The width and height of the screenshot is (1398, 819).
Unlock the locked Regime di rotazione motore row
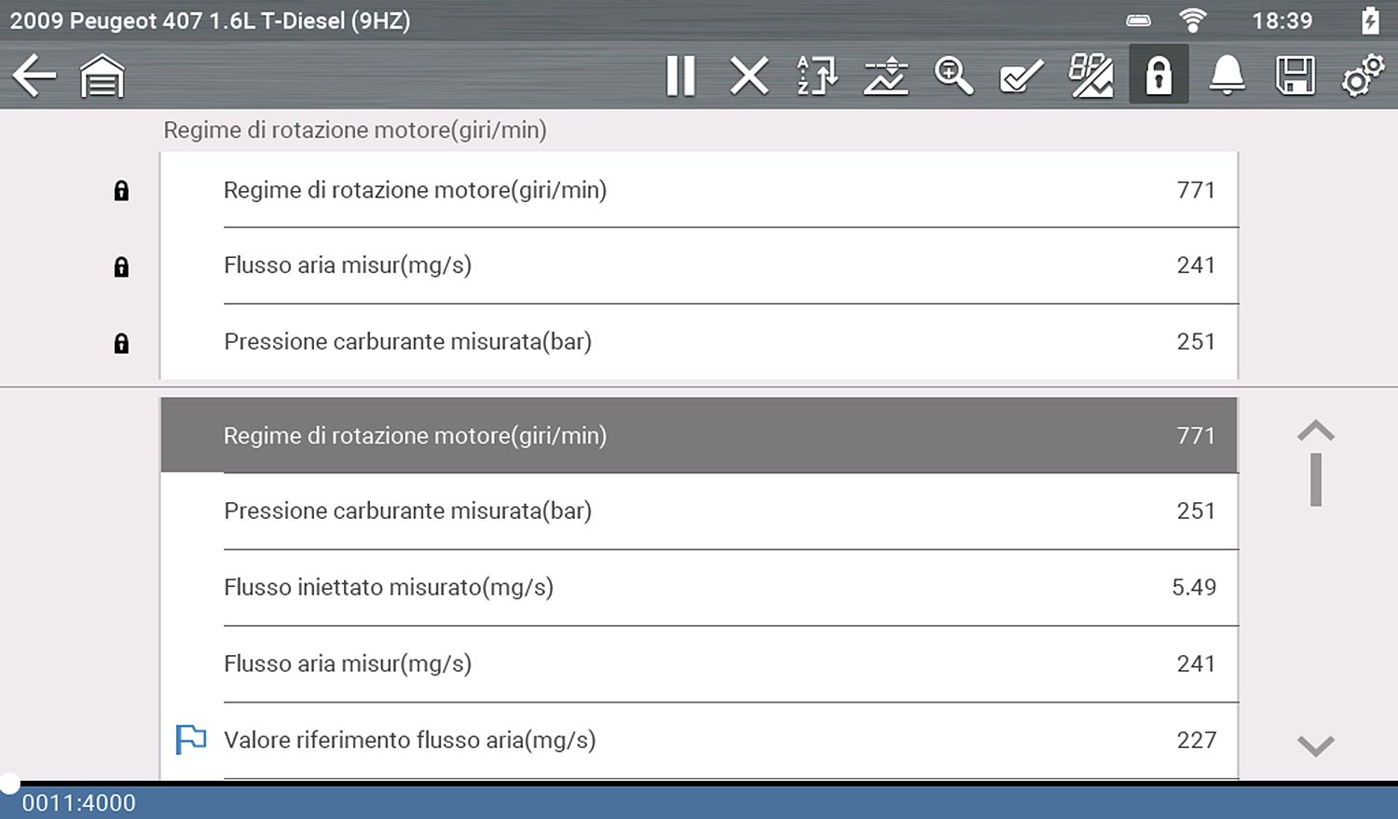coord(121,191)
